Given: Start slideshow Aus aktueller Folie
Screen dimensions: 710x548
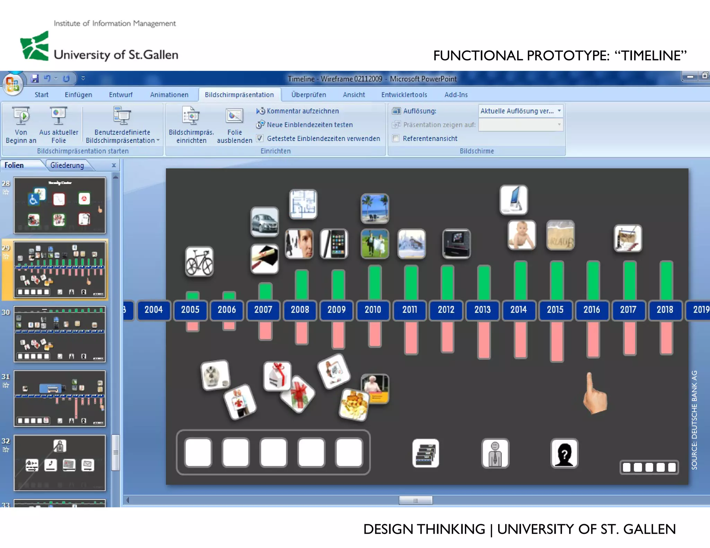Looking at the screenshot, I should pyautogui.click(x=59, y=125).
